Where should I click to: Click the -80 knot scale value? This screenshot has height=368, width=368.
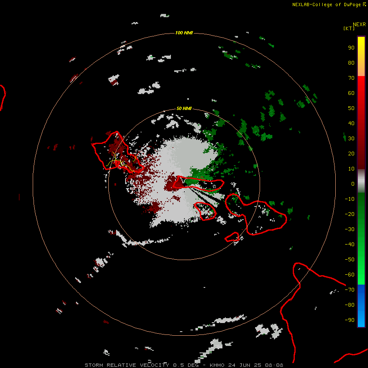coord(350,305)
